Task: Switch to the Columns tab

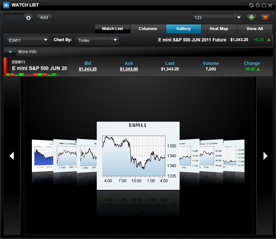Action: (x=148, y=29)
